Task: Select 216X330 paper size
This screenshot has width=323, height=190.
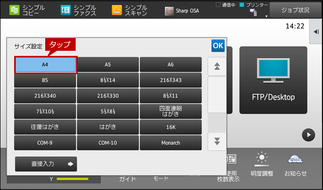Action: [x=108, y=96]
